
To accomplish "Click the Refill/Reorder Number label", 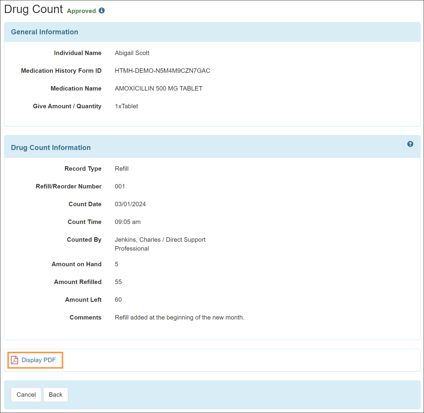I will pos(69,186).
